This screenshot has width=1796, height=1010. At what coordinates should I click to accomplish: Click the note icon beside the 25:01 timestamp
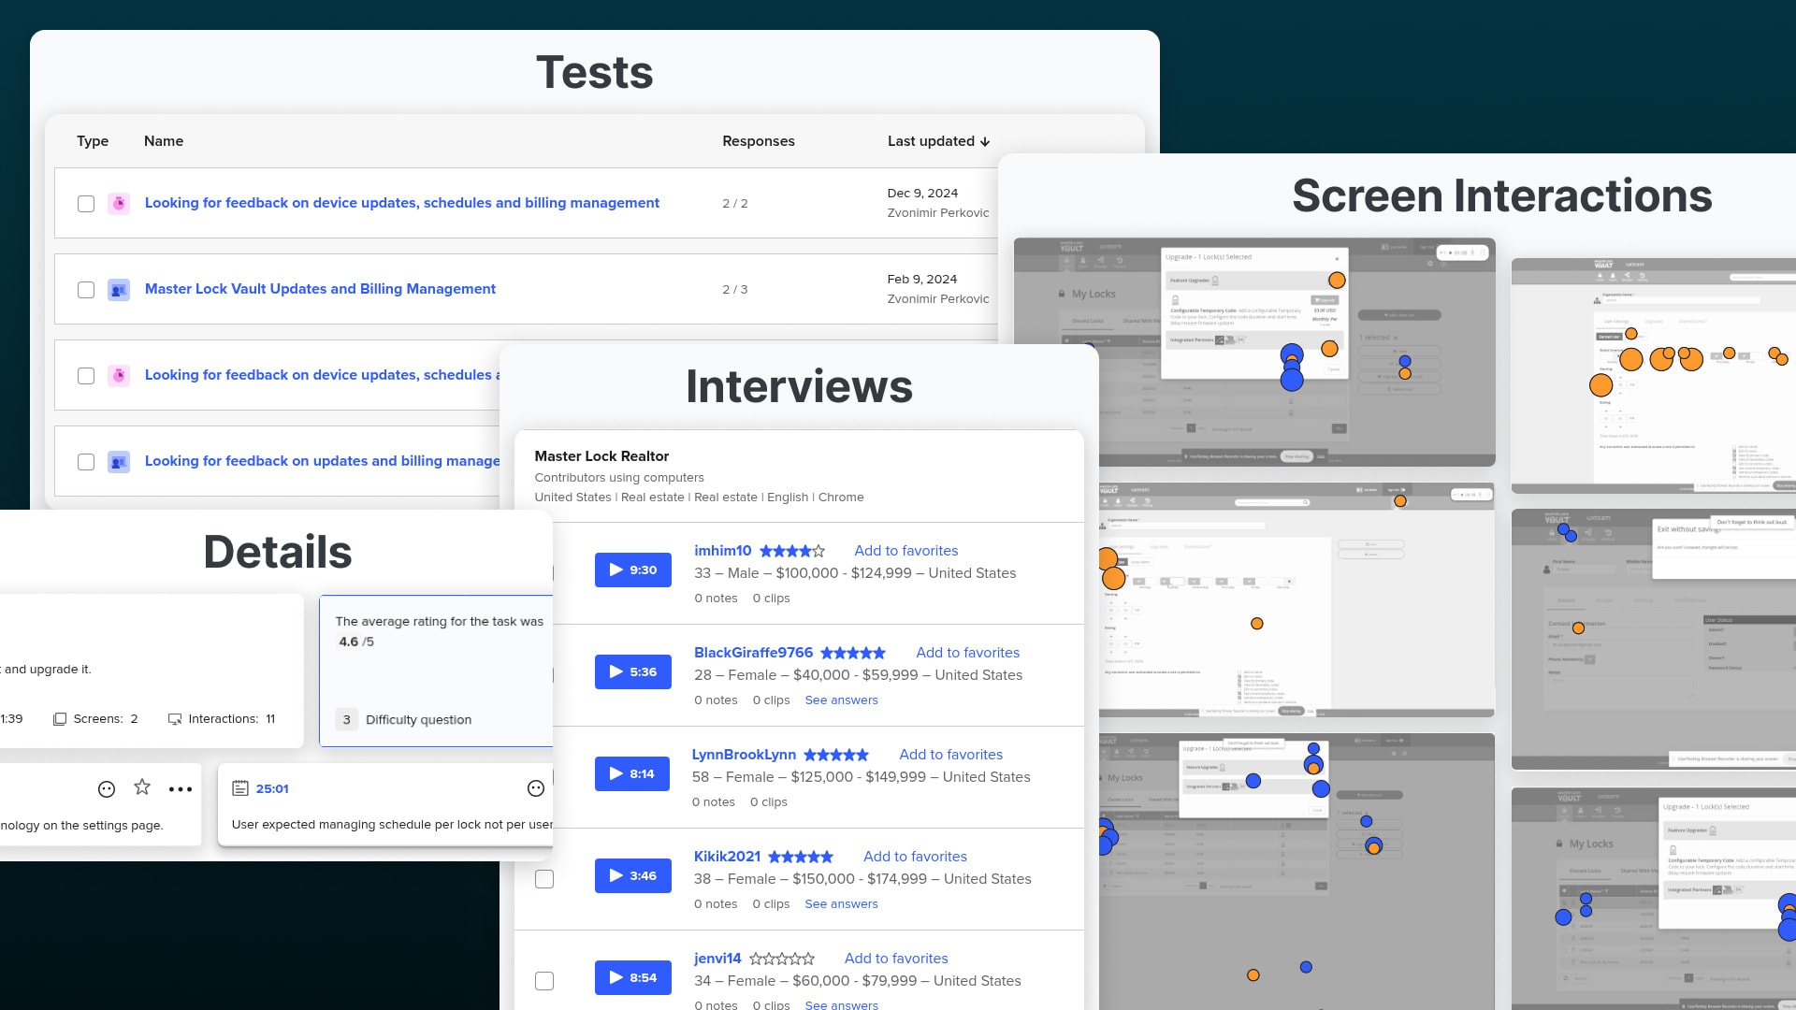coord(240,788)
